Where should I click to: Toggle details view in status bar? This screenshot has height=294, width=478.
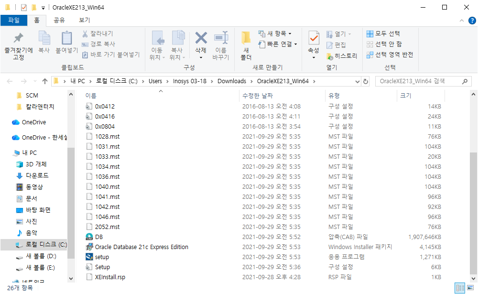460,288
